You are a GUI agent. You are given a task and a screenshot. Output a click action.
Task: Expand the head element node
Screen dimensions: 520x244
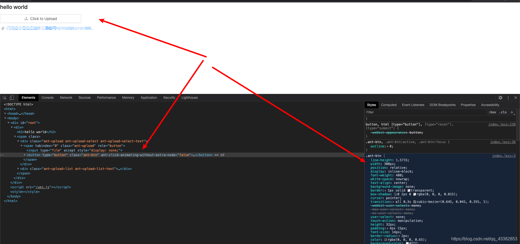click(5, 114)
